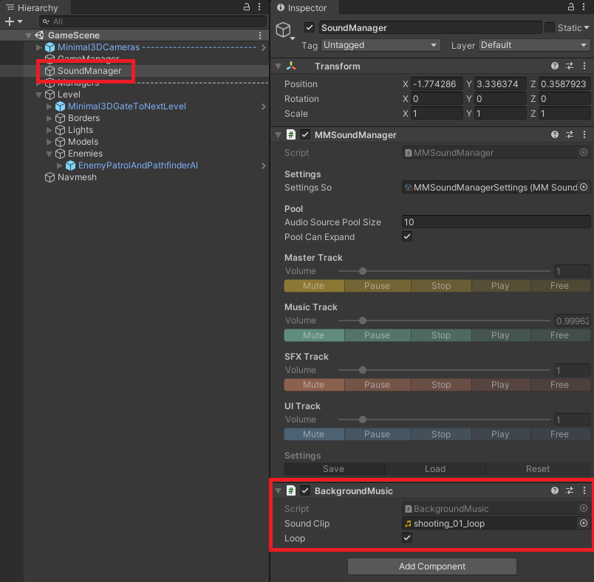Open Hierarchy panel options menu

(x=259, y=7)
